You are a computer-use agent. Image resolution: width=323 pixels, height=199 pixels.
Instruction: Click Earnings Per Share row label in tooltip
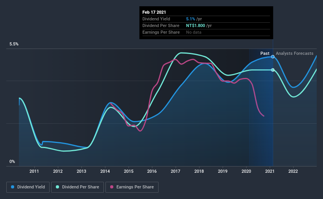(161, 32)
